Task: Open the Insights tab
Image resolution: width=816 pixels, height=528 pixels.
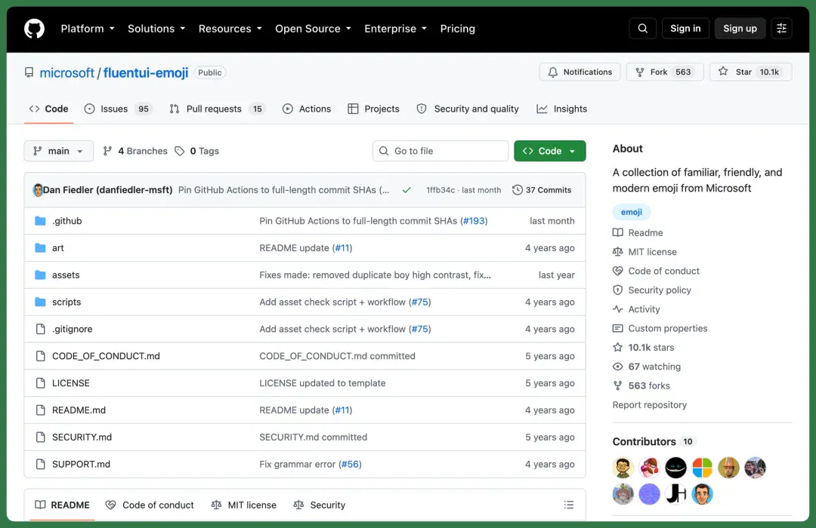Action: (x=562, y=109)
